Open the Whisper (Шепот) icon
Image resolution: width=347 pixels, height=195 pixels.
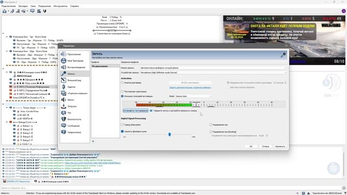63,100
